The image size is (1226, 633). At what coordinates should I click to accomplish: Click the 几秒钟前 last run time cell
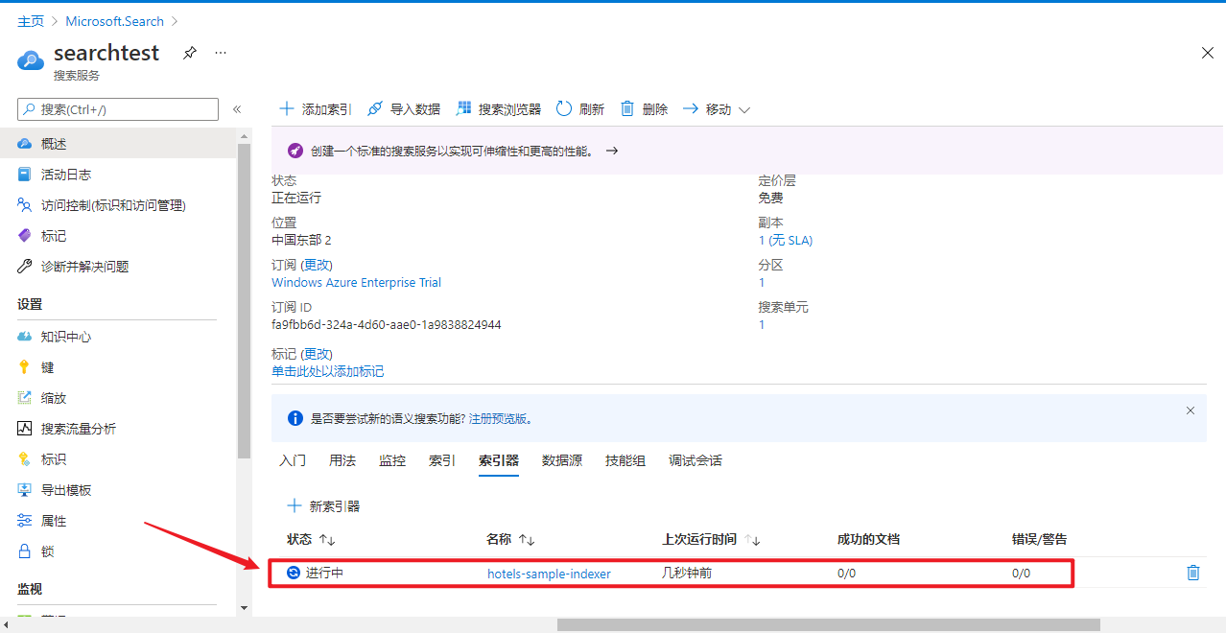pos(687,573)
